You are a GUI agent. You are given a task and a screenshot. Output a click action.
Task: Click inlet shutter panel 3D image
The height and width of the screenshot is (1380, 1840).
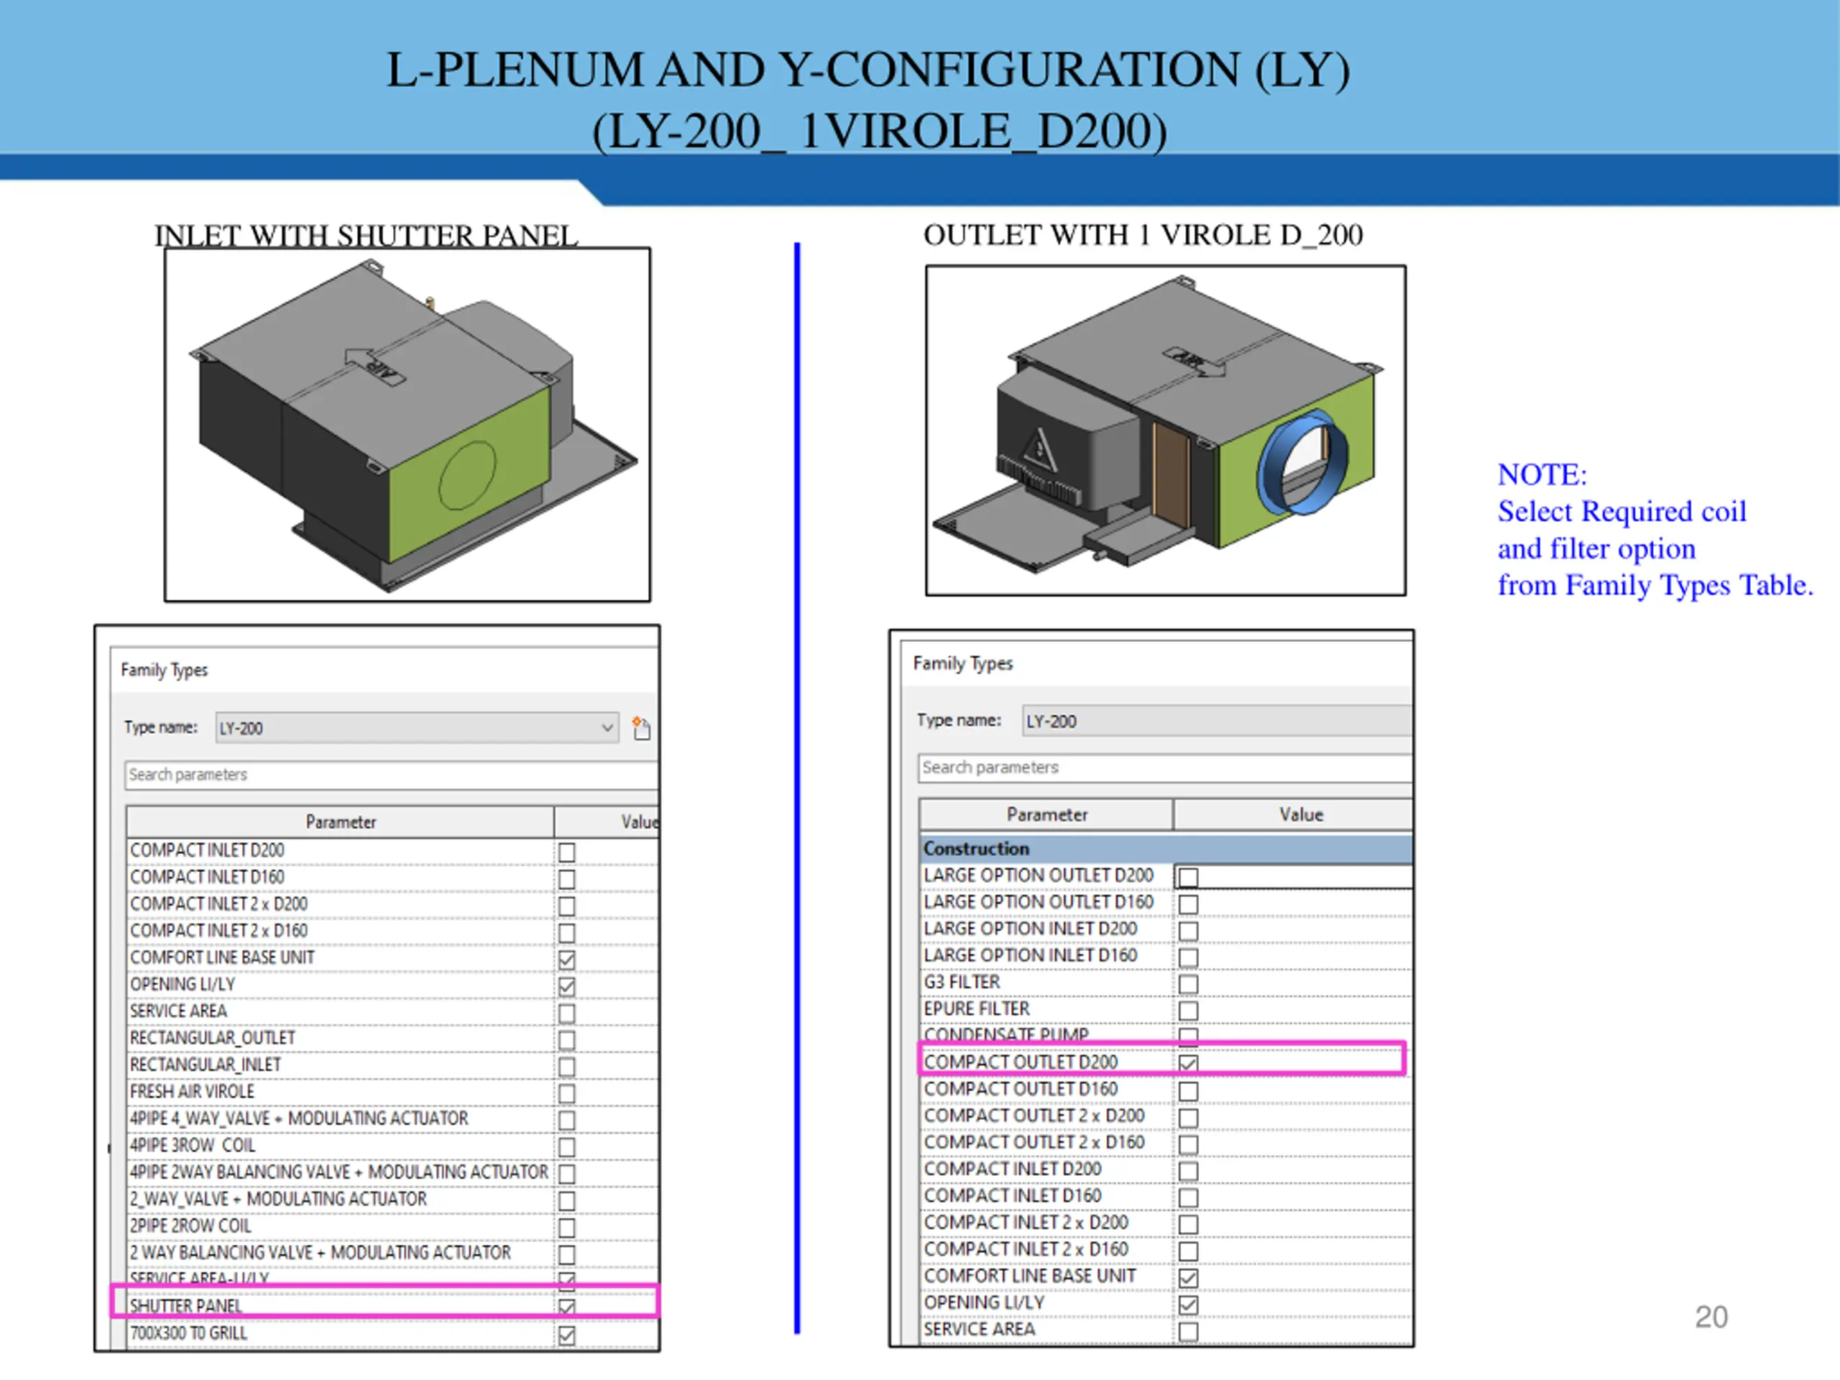407,424
